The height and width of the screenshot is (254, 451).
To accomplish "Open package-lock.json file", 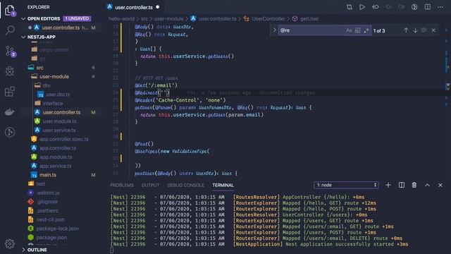I will tap(57, 229).
